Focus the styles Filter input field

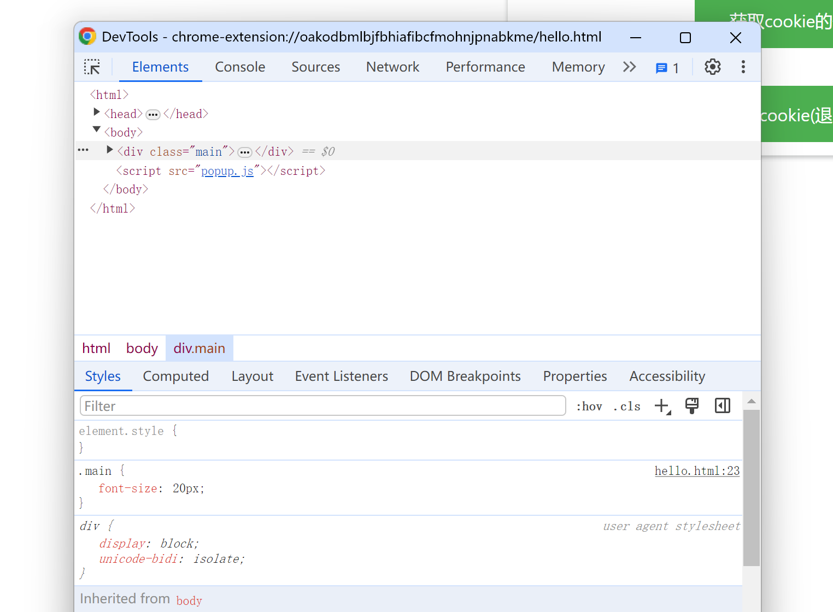tap(322, 406)
